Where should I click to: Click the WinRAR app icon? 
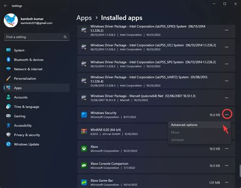(x=84, y=132)
